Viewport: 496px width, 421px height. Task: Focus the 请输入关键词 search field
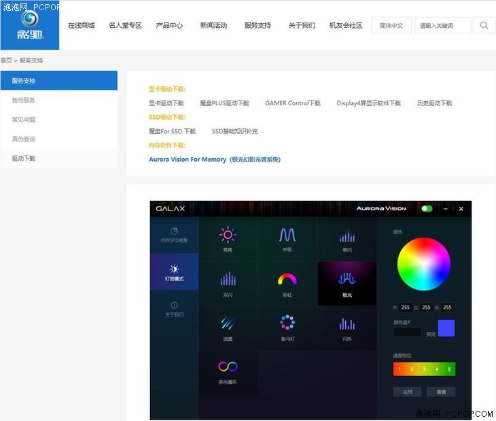coord(443,25)
